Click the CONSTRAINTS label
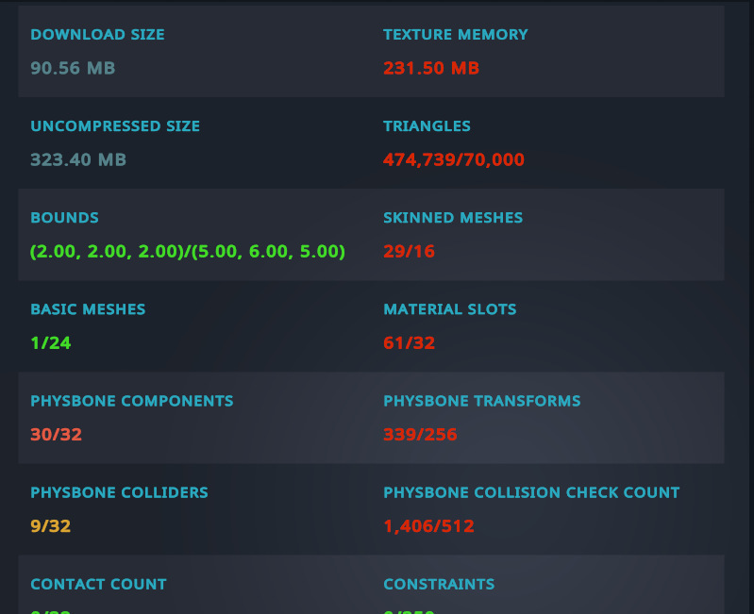Viewport: 754px width, 614px height. click(x=439, y=584)
